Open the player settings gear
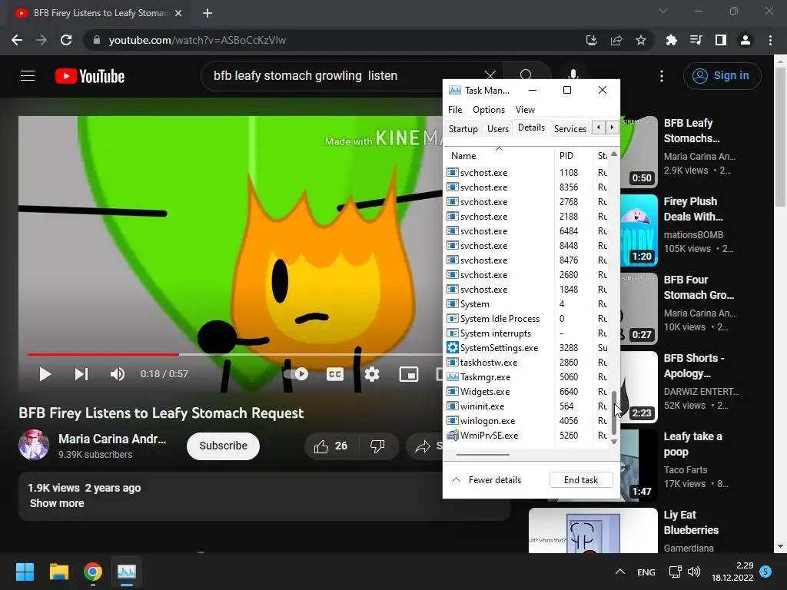The height and width of the screenshot is (590, 787). [372, 374]
